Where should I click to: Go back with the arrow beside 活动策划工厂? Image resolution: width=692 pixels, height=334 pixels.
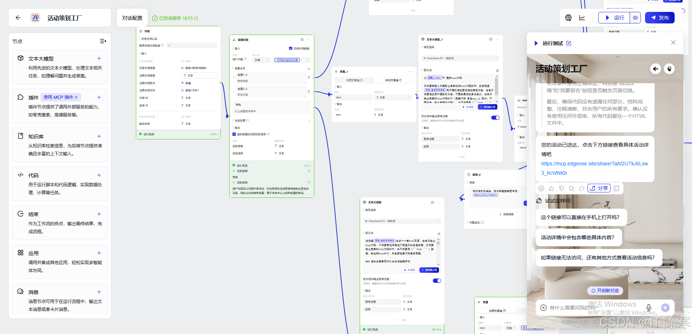[18, 18]
